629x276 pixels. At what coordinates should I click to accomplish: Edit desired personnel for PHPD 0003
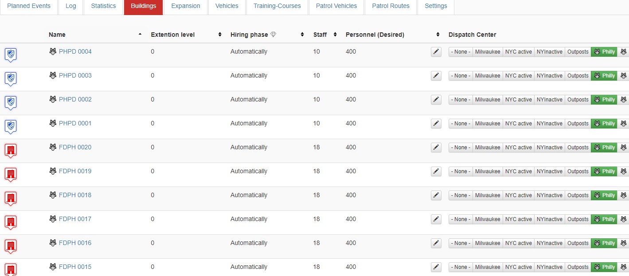[436, 76]
